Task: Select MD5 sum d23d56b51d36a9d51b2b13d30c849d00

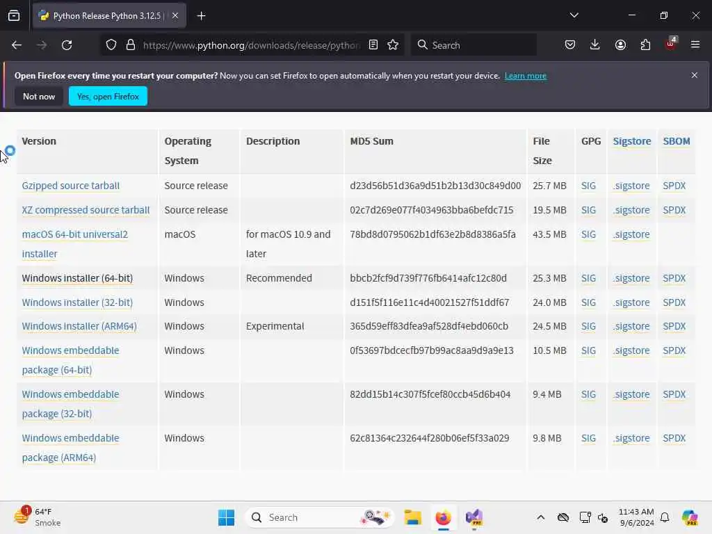Action: (x=435, y=186)
